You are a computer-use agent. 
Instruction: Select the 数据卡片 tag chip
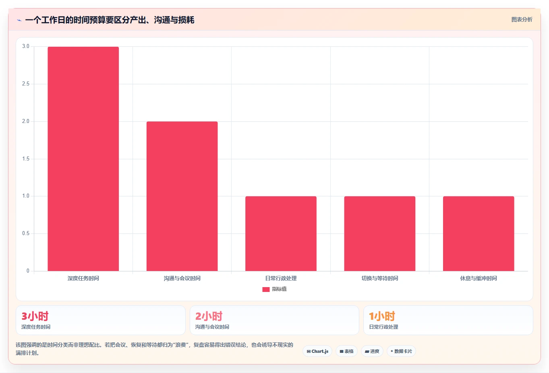point(401,351)
